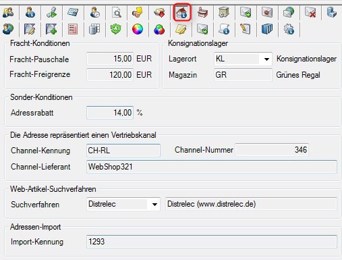342x260 pixels.
Task: Click the Channel-Nummer field showing 346
Action: [x=272, y=150]
